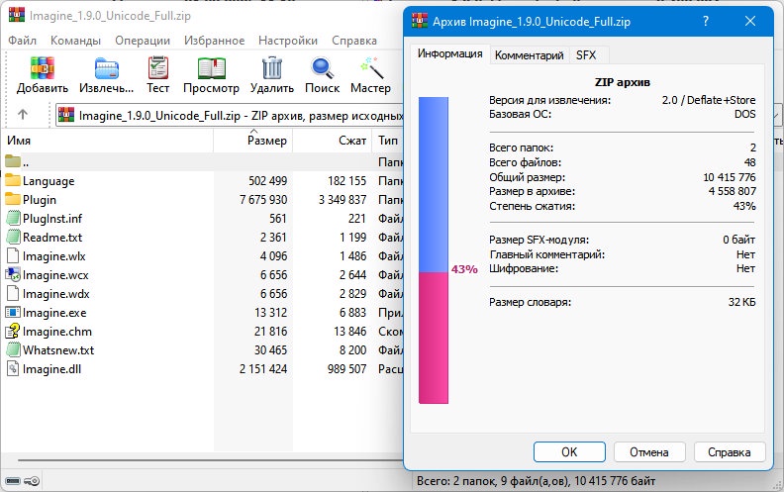Click the WinRAR icon in dialog title
The image size is (784, 492).
point(420,21)
